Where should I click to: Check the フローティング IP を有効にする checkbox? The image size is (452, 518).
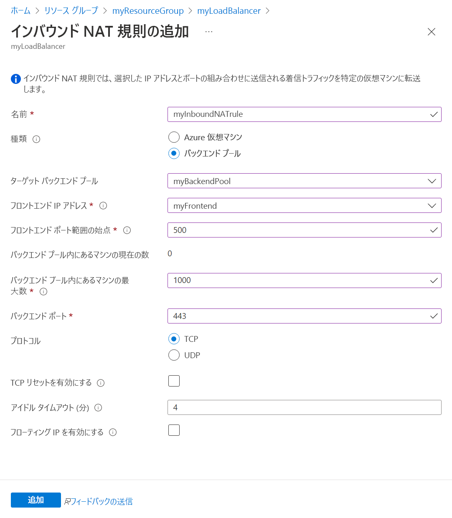pos(174,430)
